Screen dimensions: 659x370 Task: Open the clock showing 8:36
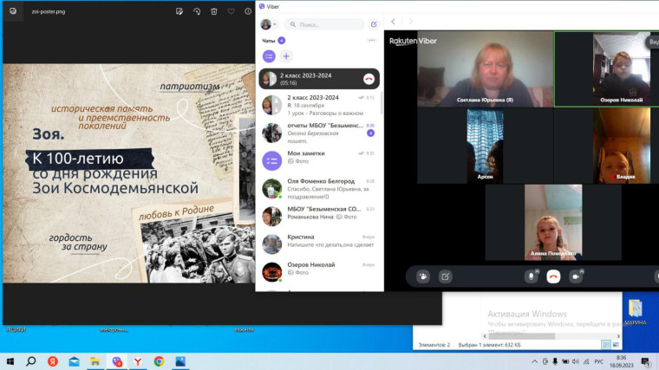(x=621, y=361)
